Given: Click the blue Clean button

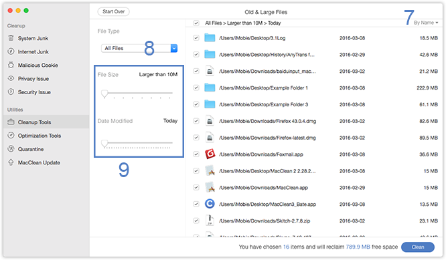Looking at the screenshot, I should (x=418, y=247).
